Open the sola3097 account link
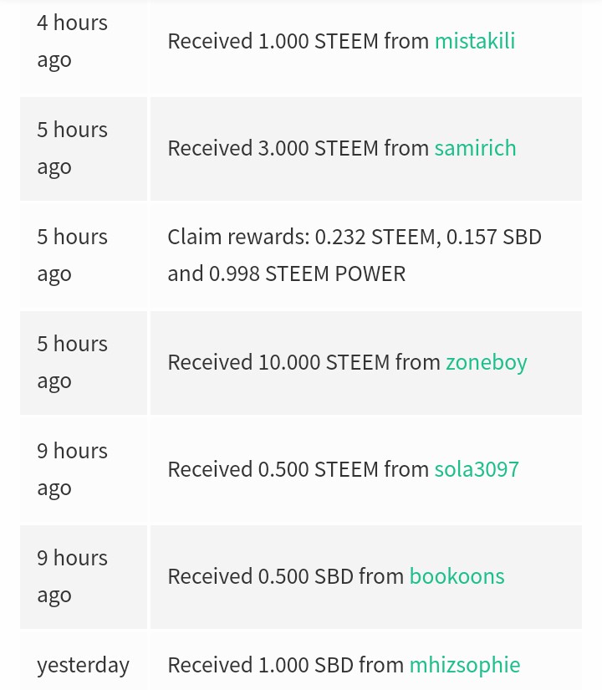Image resolution: width=602 pixels, height=690 pixels. (477, 469)
